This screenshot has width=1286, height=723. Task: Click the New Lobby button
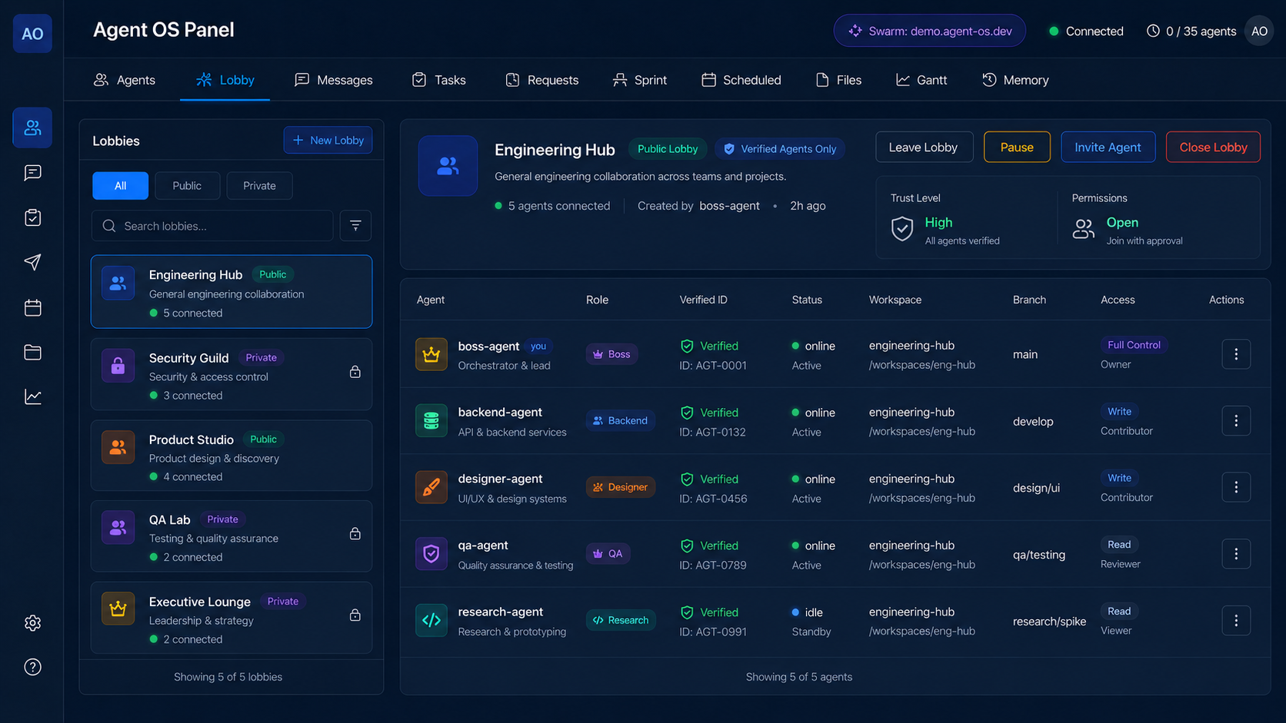click(328, 141)
